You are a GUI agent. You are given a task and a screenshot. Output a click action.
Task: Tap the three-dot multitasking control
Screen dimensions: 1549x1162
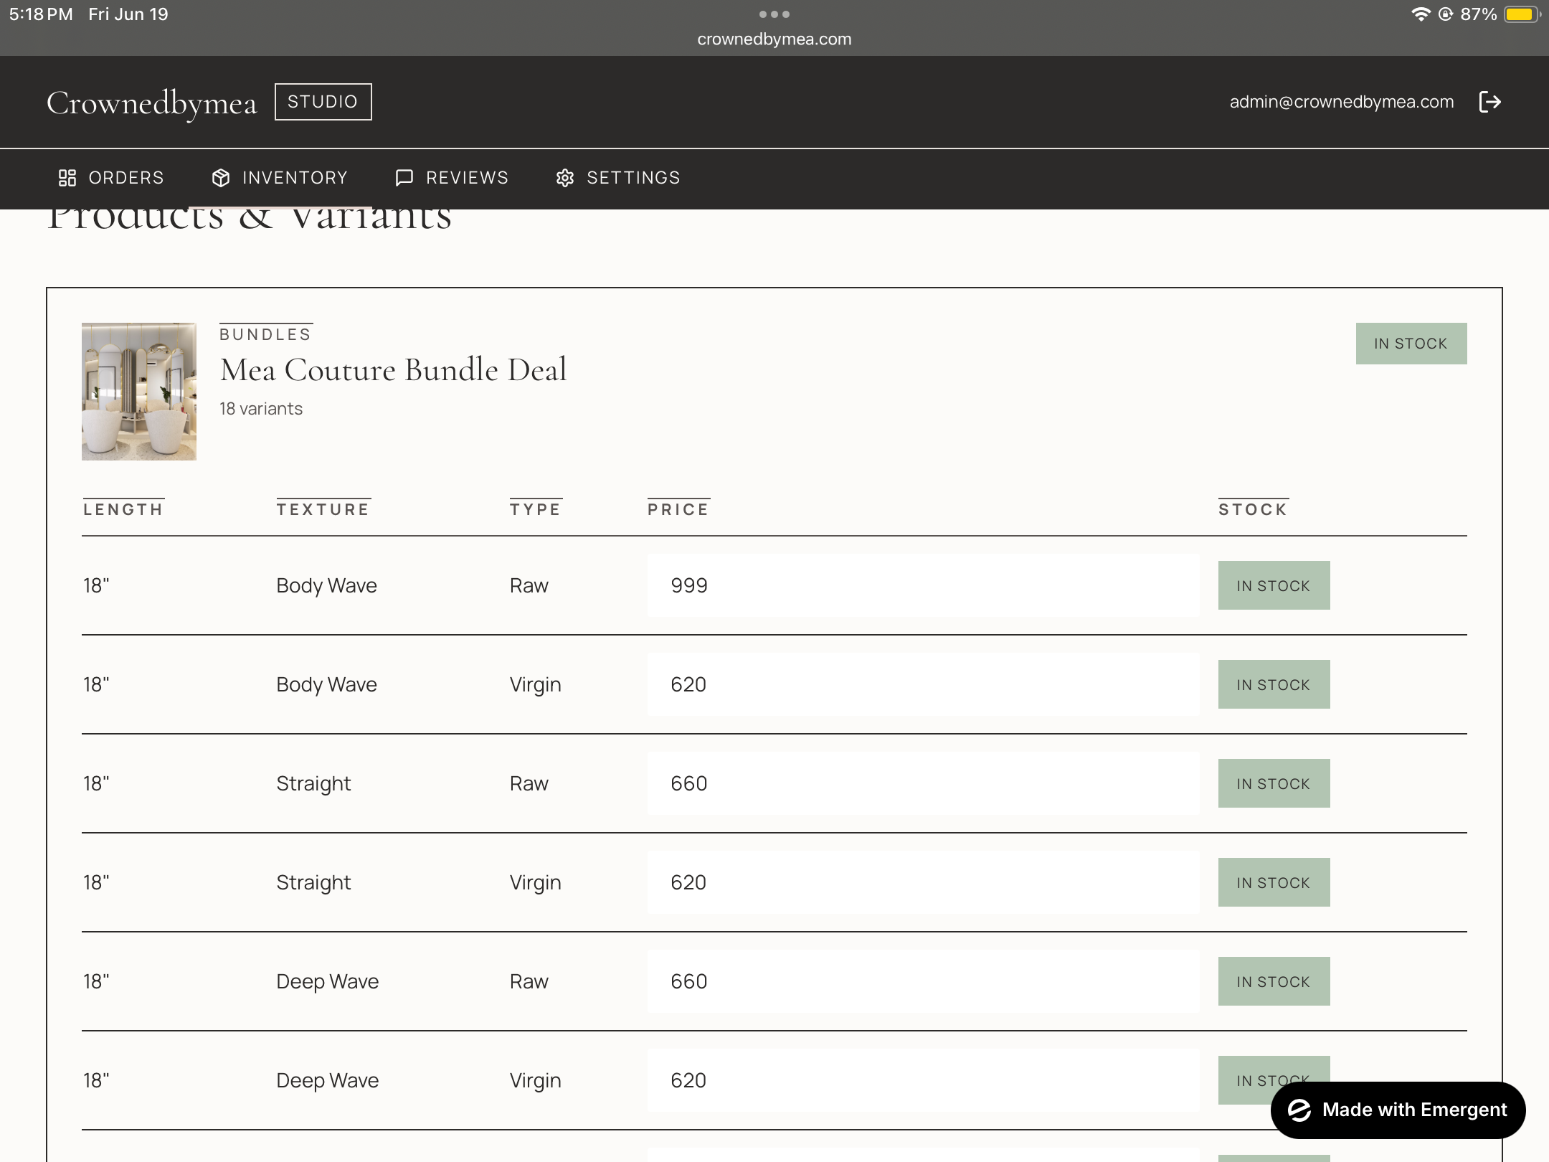click(774, 14)
